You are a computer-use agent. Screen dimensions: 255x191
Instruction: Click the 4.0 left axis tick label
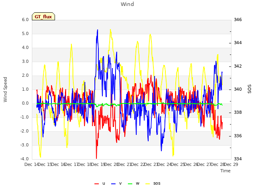coord(25,48)
